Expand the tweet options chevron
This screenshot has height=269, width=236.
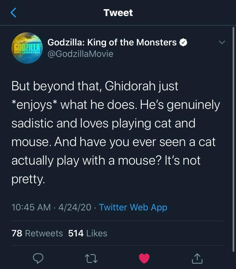tap(222, 42)
